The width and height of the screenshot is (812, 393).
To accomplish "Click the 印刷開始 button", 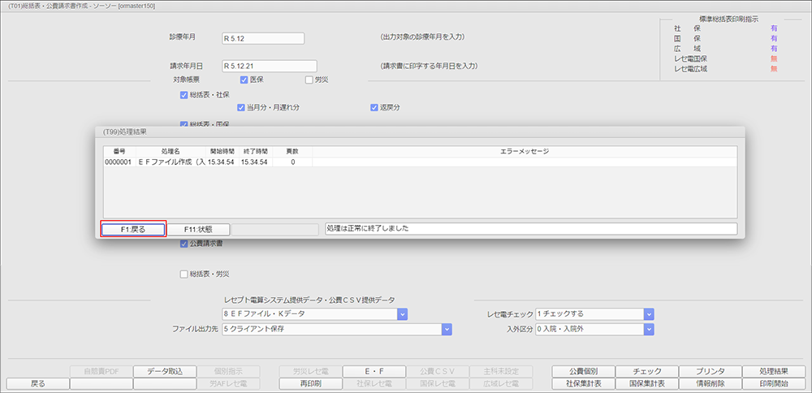I will [x=774, y=384].
